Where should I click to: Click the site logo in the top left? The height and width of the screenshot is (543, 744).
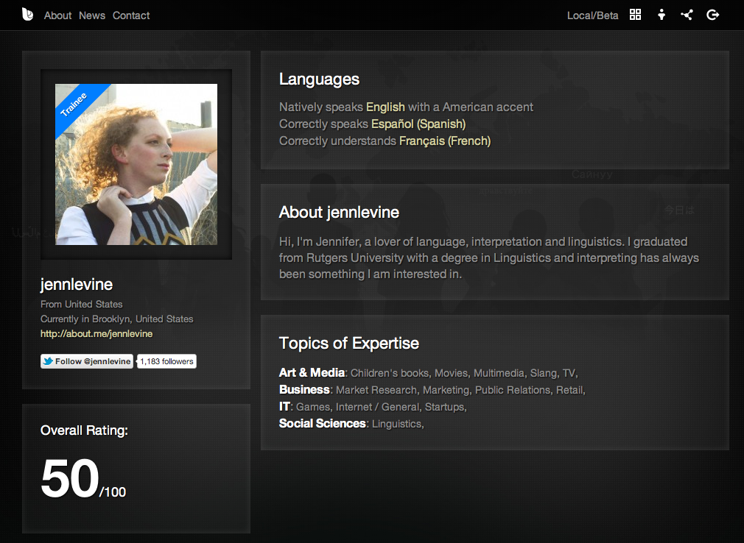[27, 14]
